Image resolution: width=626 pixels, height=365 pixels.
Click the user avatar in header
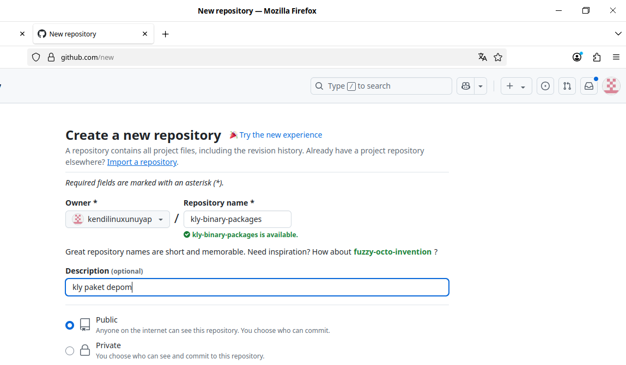[611, 86]
